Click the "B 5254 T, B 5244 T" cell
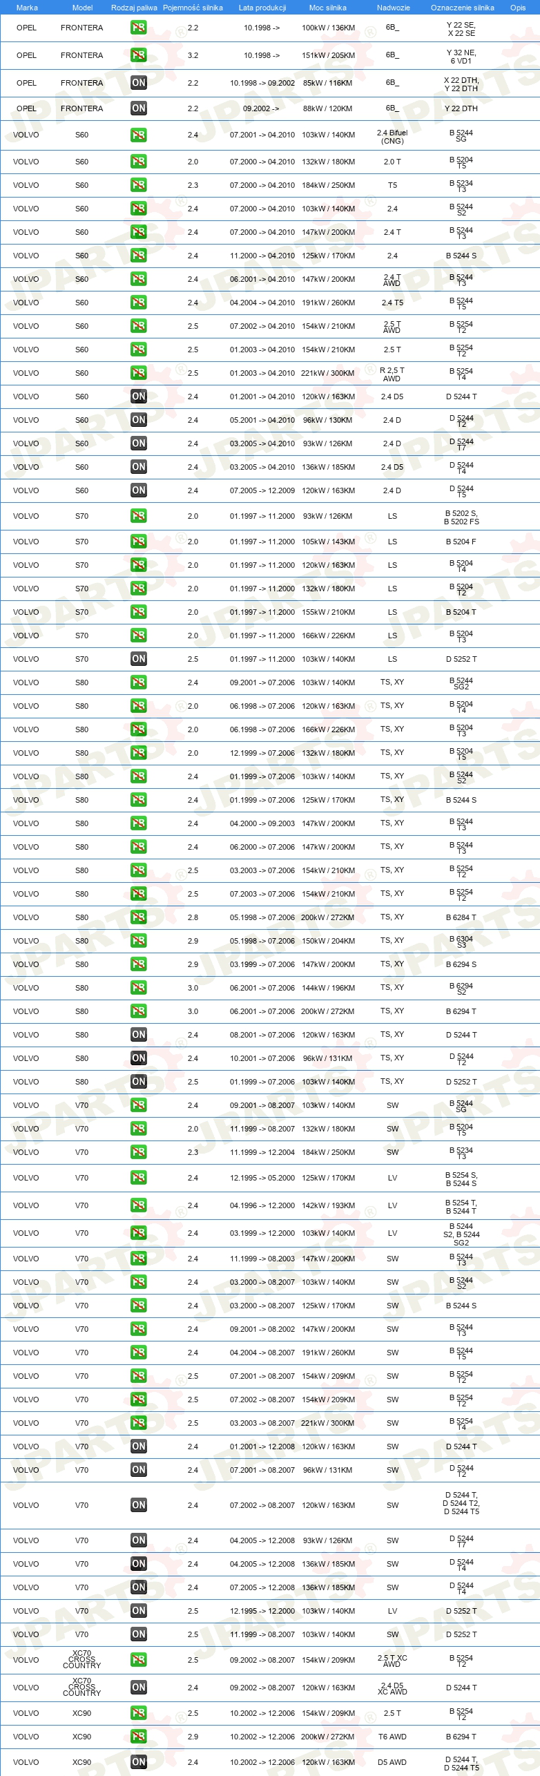The height and width of the screenshot is (1776, 540). [461, 1207]
